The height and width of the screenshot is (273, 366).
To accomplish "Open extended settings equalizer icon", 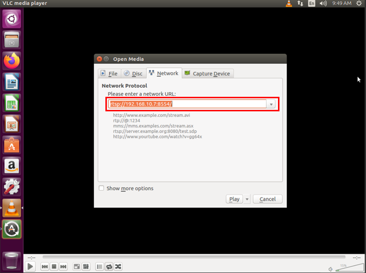I will click(x=86, y=266).
